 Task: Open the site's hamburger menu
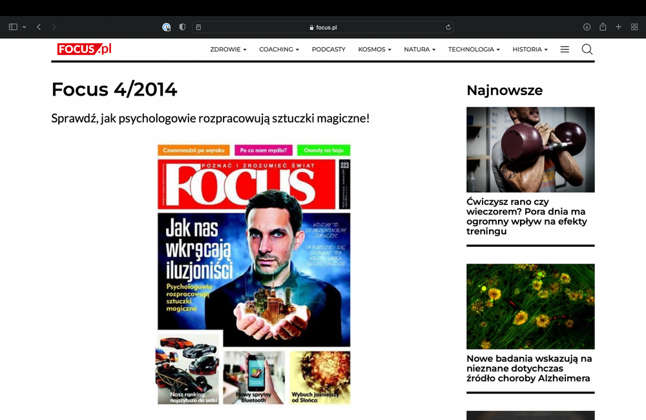click(x=564, y=49)
